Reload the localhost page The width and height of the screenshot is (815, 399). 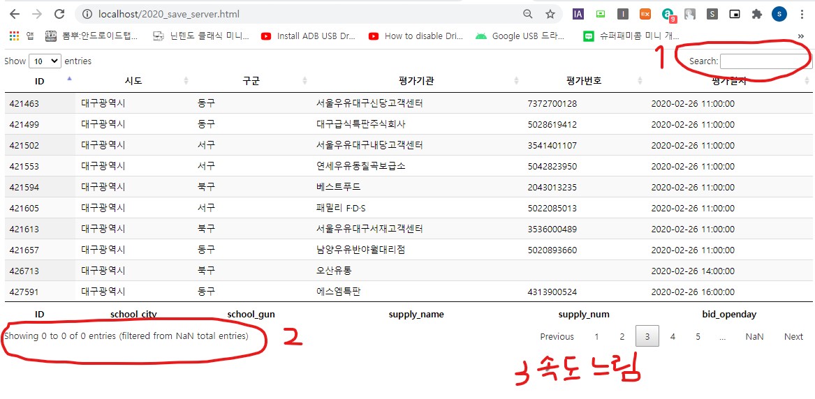point(59,14)
